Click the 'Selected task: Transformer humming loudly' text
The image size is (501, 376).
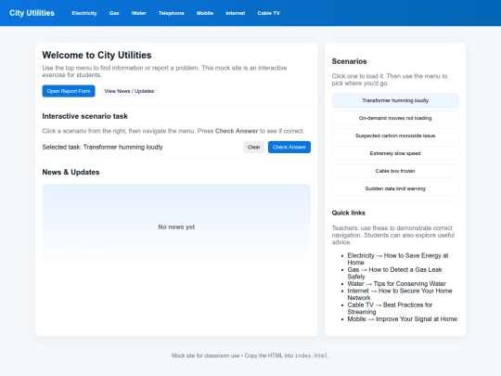point(102,147)
